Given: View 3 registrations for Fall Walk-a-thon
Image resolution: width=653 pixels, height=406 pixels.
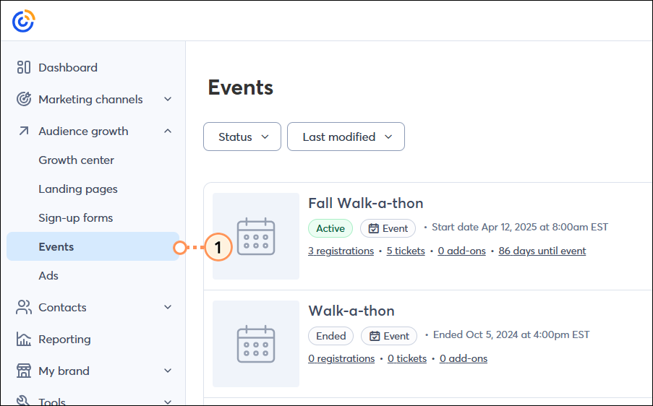Looking at the screenshot, I should coord(341,251).
